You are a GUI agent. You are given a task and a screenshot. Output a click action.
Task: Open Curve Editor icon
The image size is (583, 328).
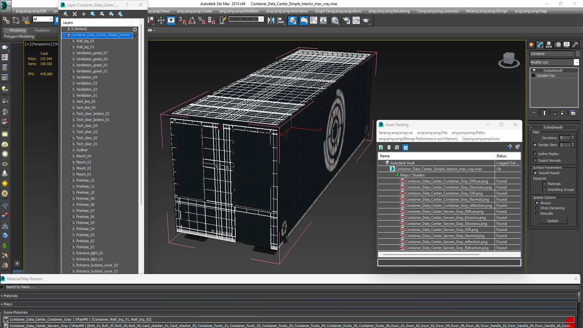[314, 20]
